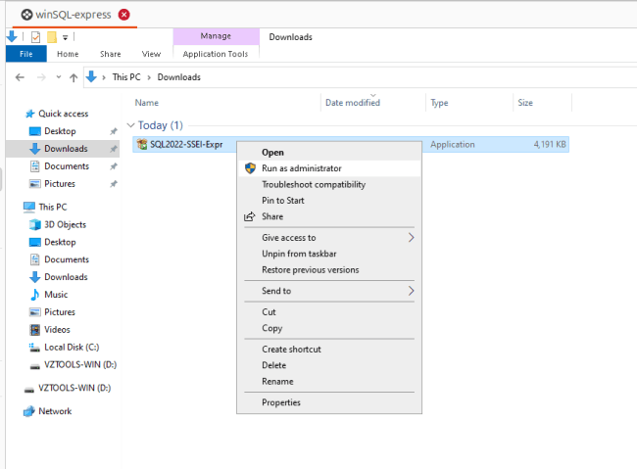The image size is (637, 469).
Task: Choose Troubleshoot compatibility from context menu
Action: click(313, 184)
